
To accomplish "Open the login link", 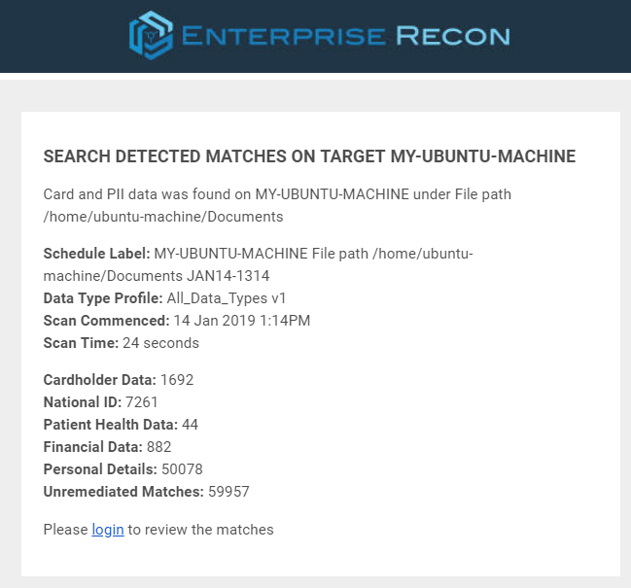I will (108, 530).
